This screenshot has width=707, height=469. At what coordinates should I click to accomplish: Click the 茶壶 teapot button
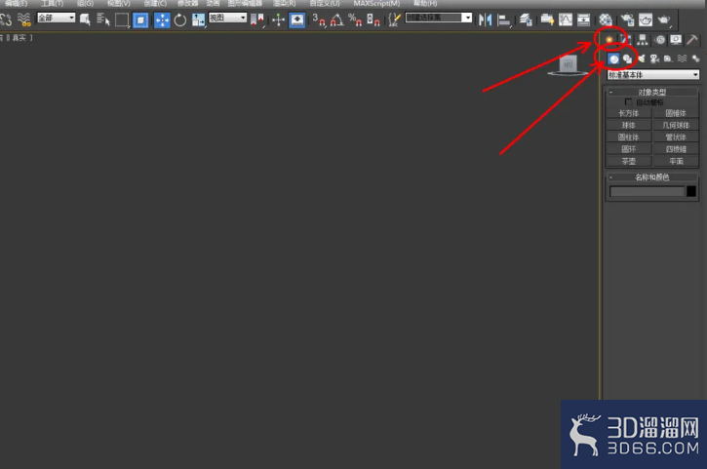[629, 161]
